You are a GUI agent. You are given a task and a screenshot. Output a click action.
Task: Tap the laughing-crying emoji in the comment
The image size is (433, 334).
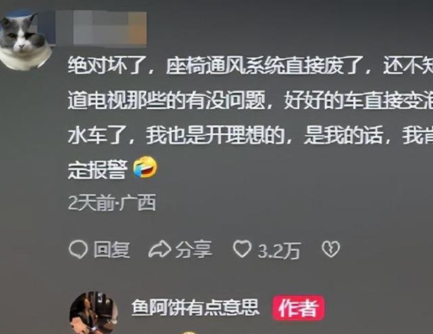click(x=145, y=167)
